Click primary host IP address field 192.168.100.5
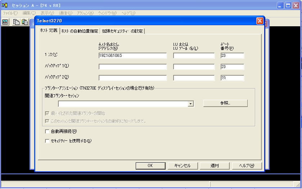The height and width of the screenshot is (189, 302). click(x=132, y=55)
